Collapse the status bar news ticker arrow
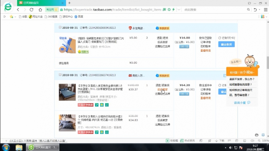The image size is (269, 151). (6, 141)
